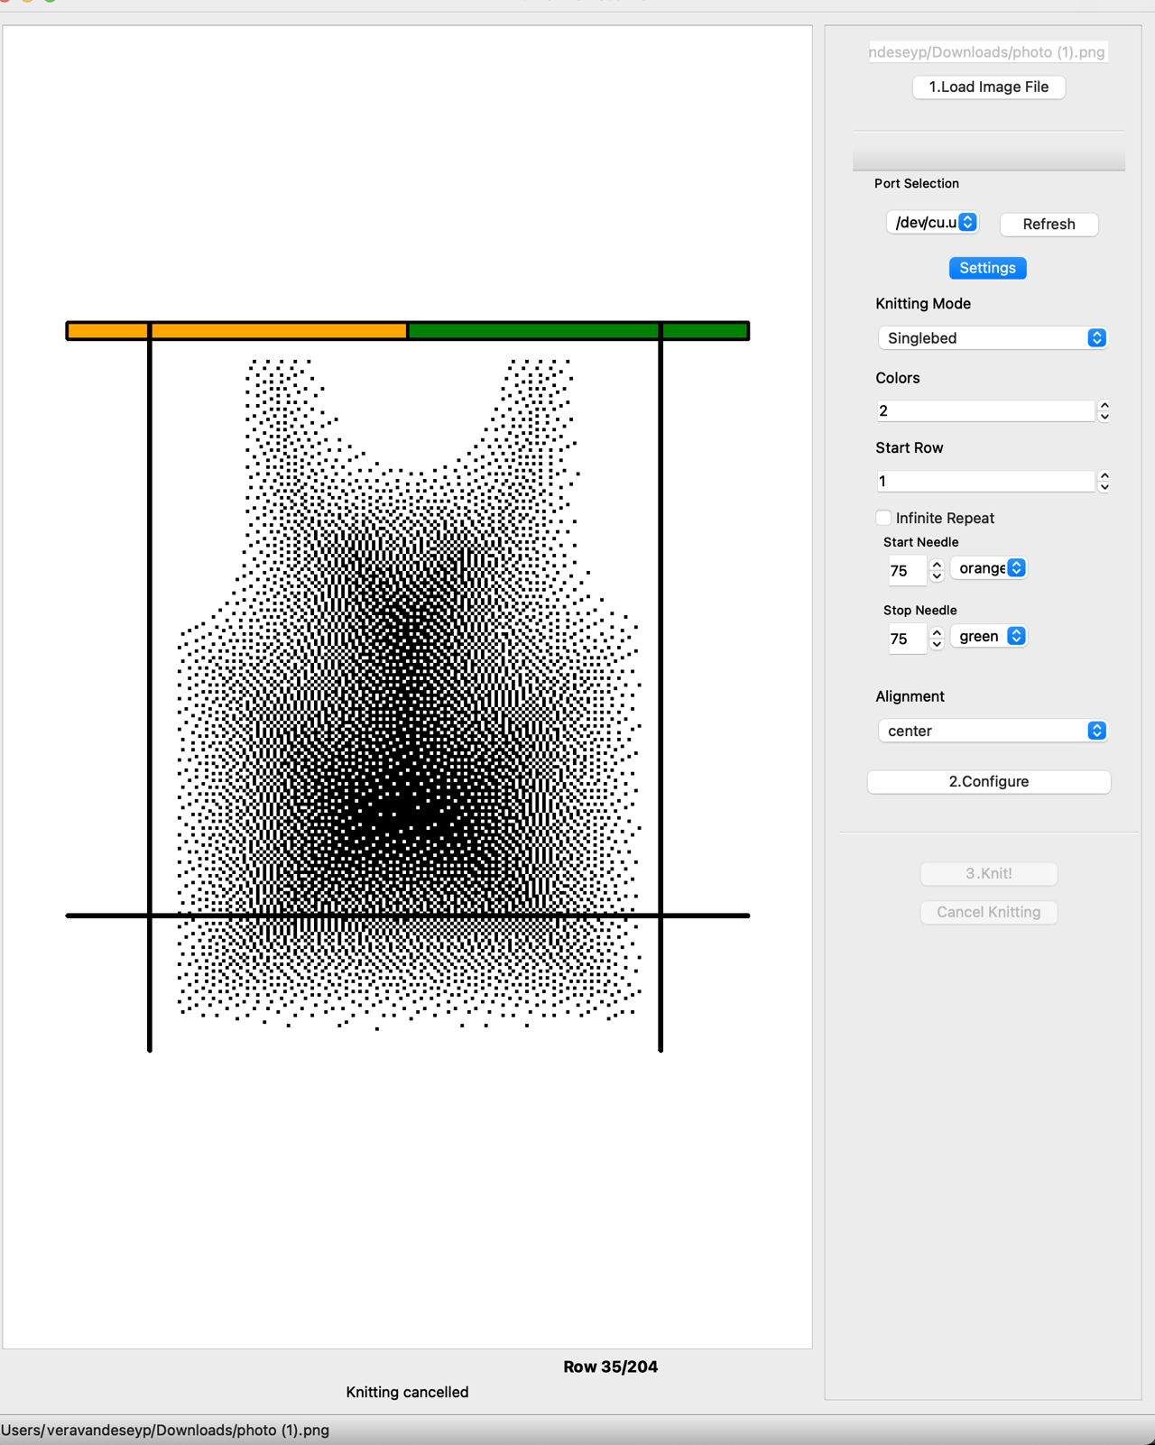Click the image file path field
This screenshot has width=1155, height=1445.
click(988, 52)
